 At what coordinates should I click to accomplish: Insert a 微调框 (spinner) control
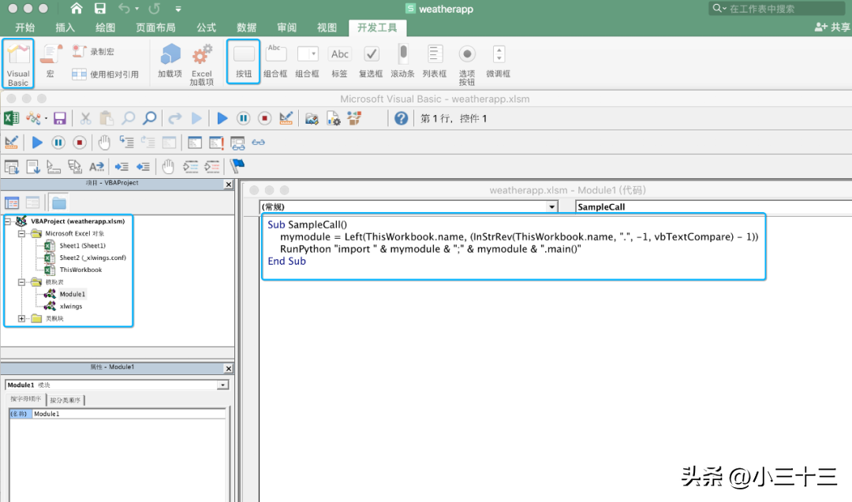(x=499, y=61)
